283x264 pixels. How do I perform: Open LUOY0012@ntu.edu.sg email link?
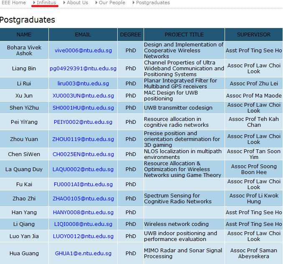[x=83, y=236]
